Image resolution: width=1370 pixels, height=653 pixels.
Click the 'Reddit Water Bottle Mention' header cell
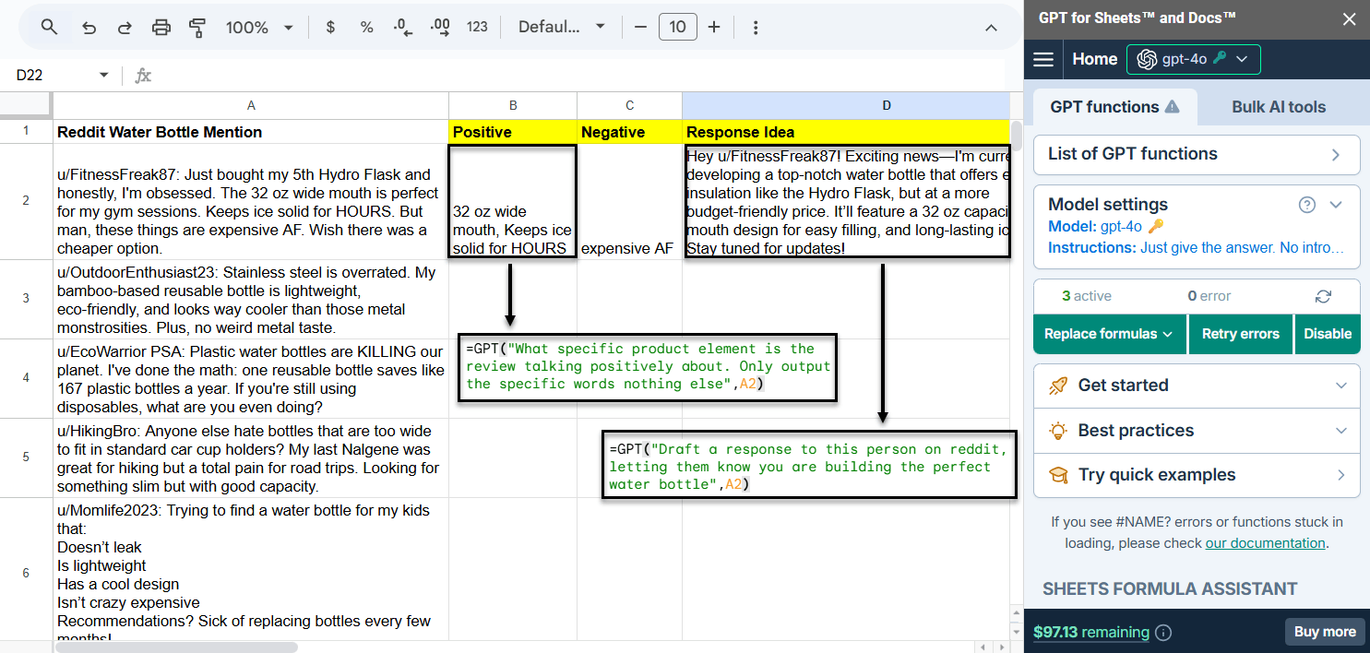(251, 132)
